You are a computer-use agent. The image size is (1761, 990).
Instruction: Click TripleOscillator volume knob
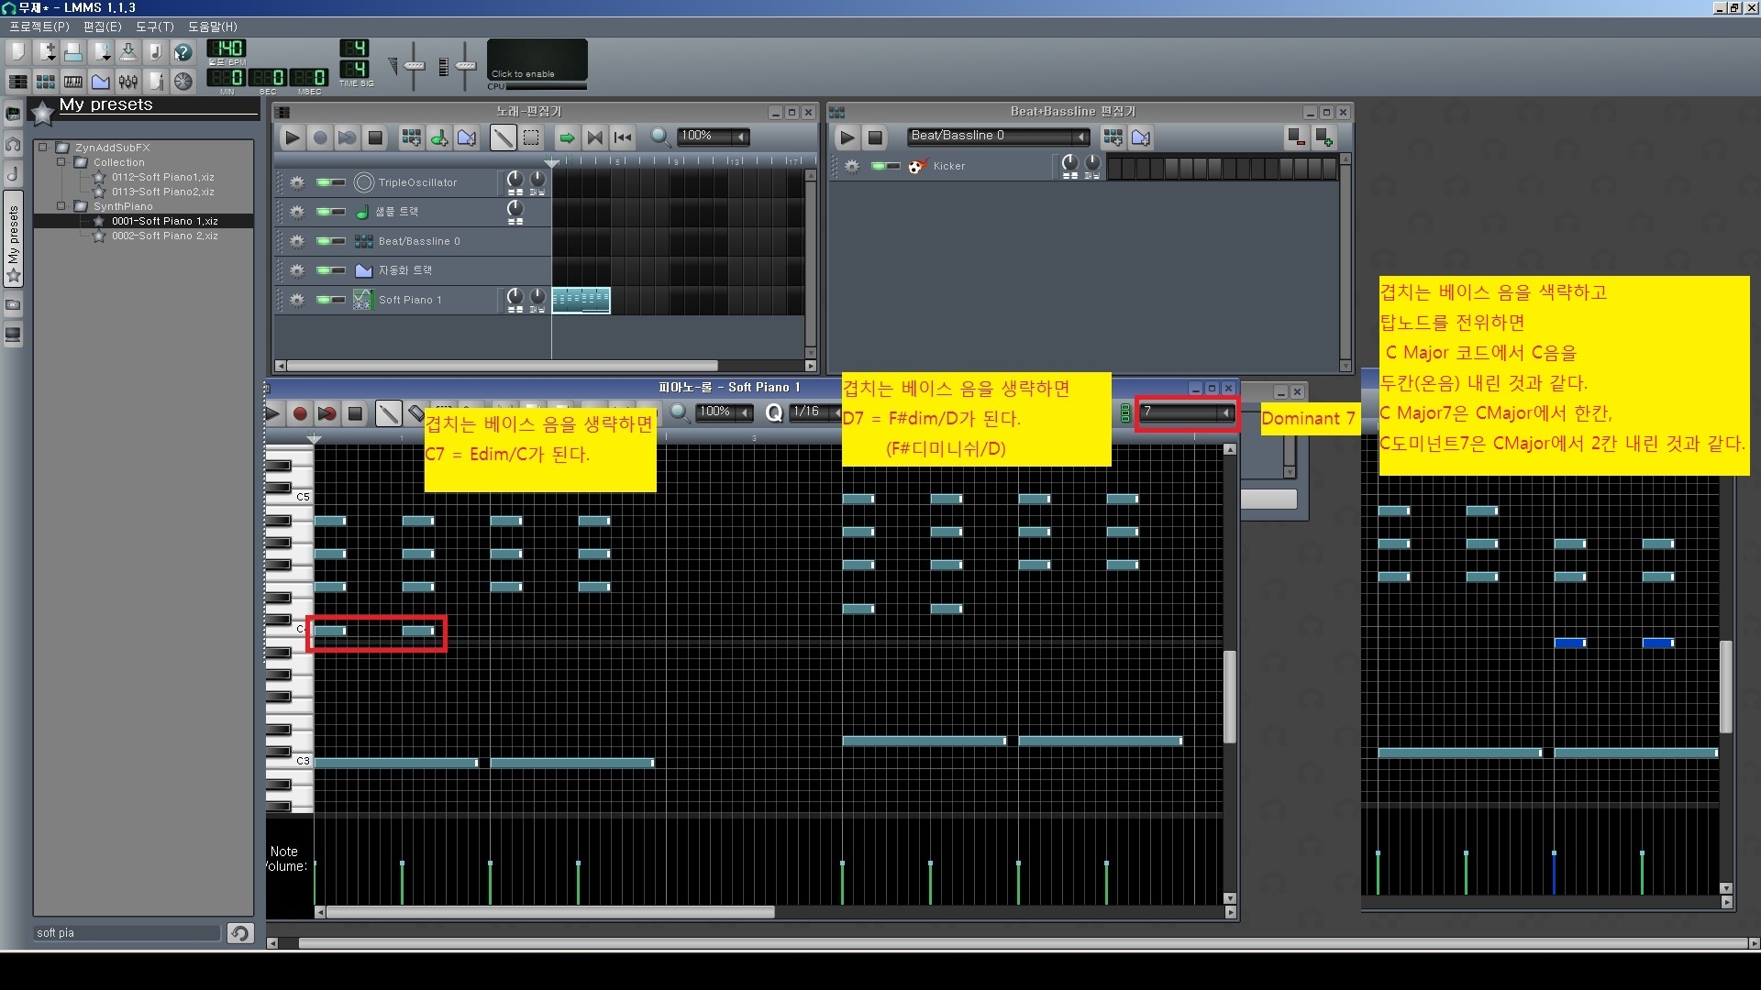pyautogui.click(x=515, y=179)
